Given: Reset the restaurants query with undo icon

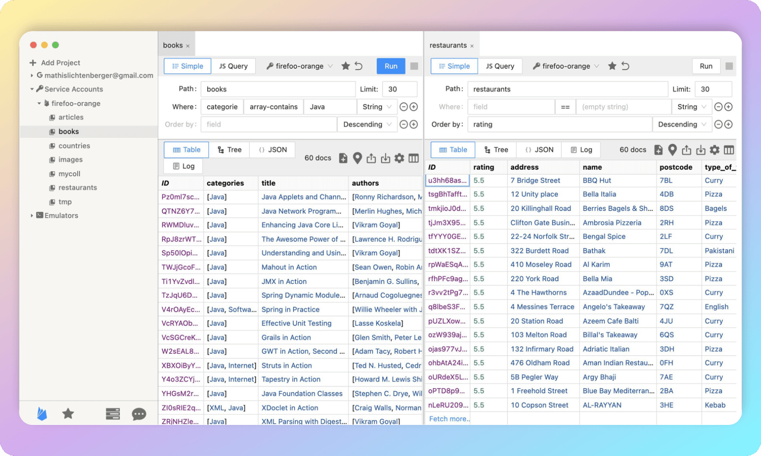Looking at the screenshot, I should [x=625, y=66].
